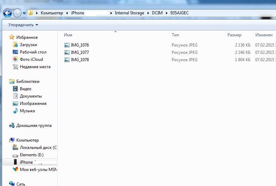Click Internal Storage in address breadcrumb
Image resolution: width=276 pixels, height=186 pixels.
tap(129, 13)
